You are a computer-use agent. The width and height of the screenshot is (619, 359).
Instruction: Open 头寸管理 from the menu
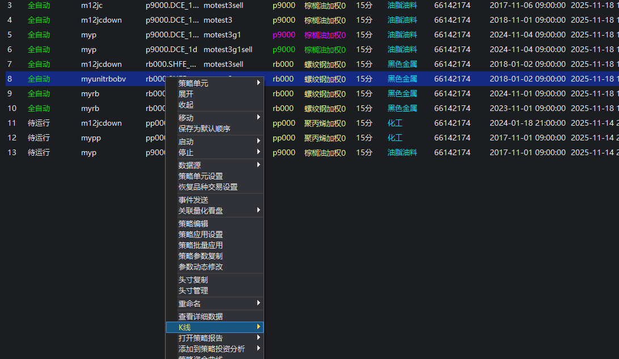pyautogui.click(x=193, y=290)
